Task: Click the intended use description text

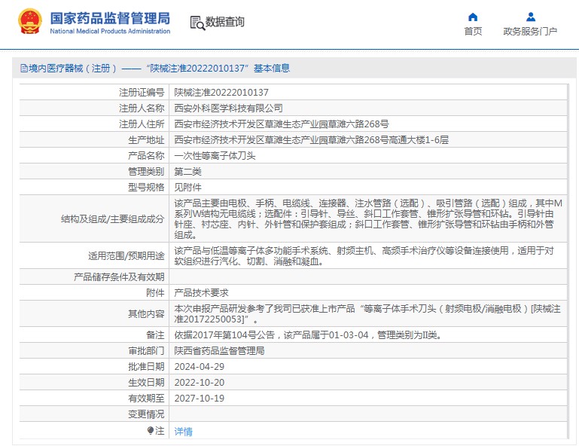Action: tap(364, 256)
